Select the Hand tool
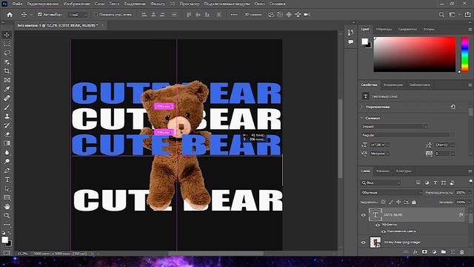Screen dimensions: 474x267 click(x=7, y=206)
